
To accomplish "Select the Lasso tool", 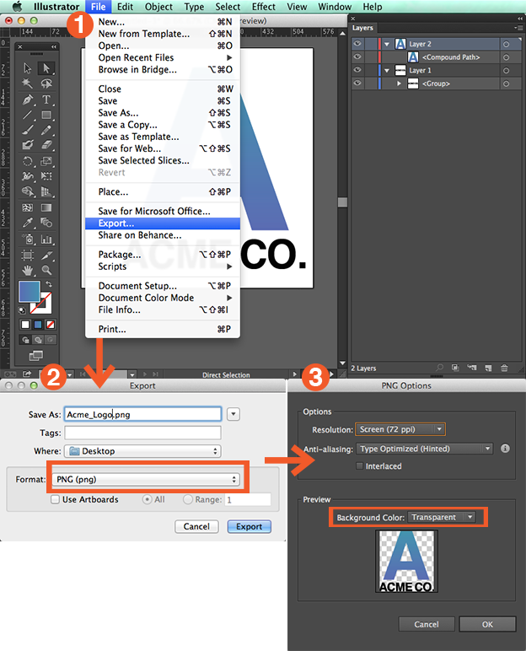I will (46, 83).
